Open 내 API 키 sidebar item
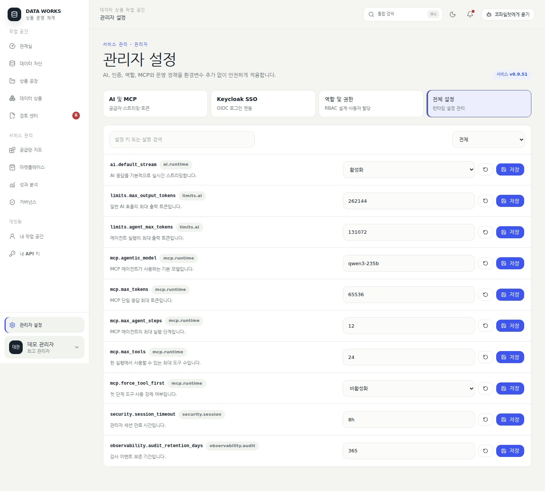The width and height of the screenshot is (545, 491). pos(44,254)
